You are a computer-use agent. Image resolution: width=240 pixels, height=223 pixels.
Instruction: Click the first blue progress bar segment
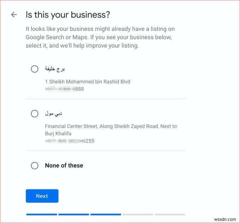[x=41, y=214]
